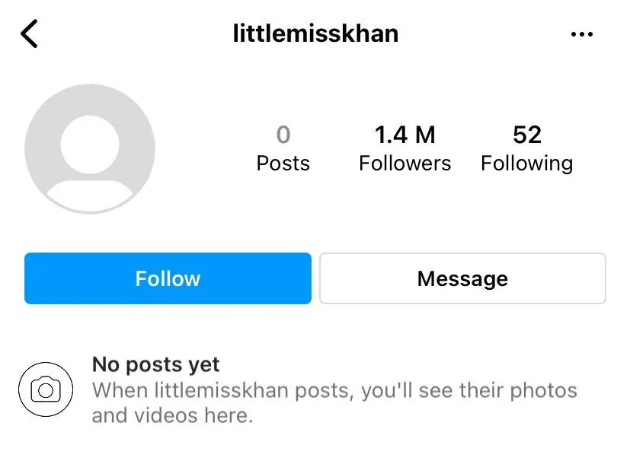Click the 'M' in the 1.4 M followers figure
The height and width of the screenshot is (464, 630).
click(425, 135)
